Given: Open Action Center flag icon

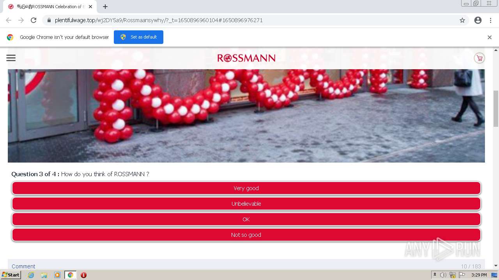Looking at the screenshot, I should pos(462,275).
